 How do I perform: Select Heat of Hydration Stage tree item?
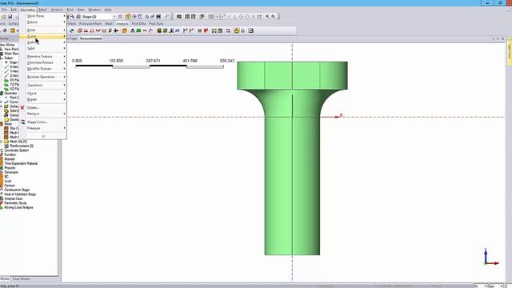20,194
